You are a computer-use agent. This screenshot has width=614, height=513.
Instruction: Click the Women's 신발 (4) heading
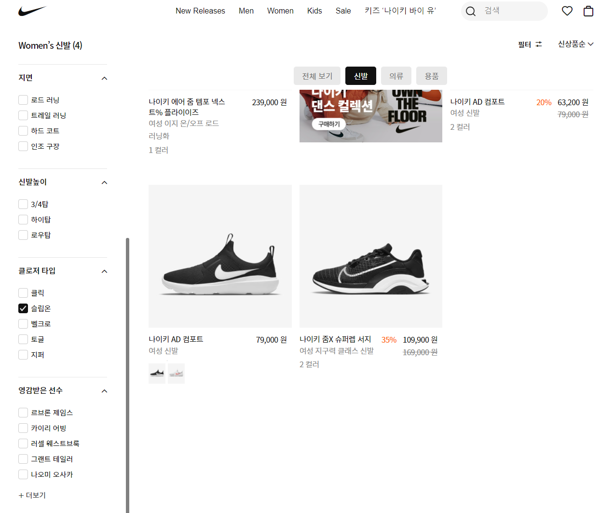[50, 45]
